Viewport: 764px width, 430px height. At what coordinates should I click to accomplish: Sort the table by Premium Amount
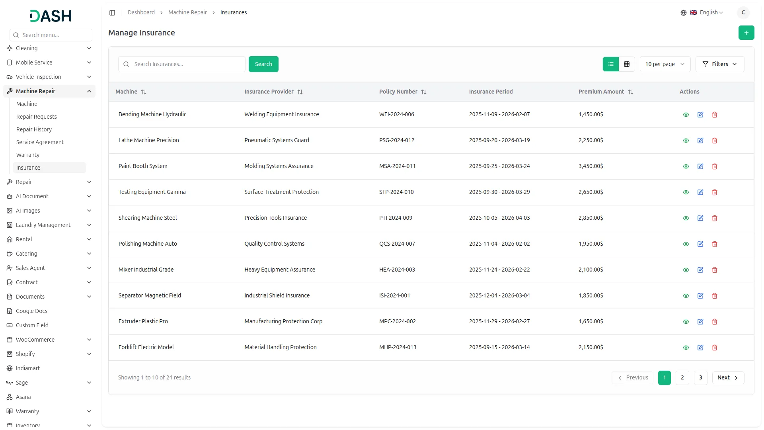coord(631,92)
